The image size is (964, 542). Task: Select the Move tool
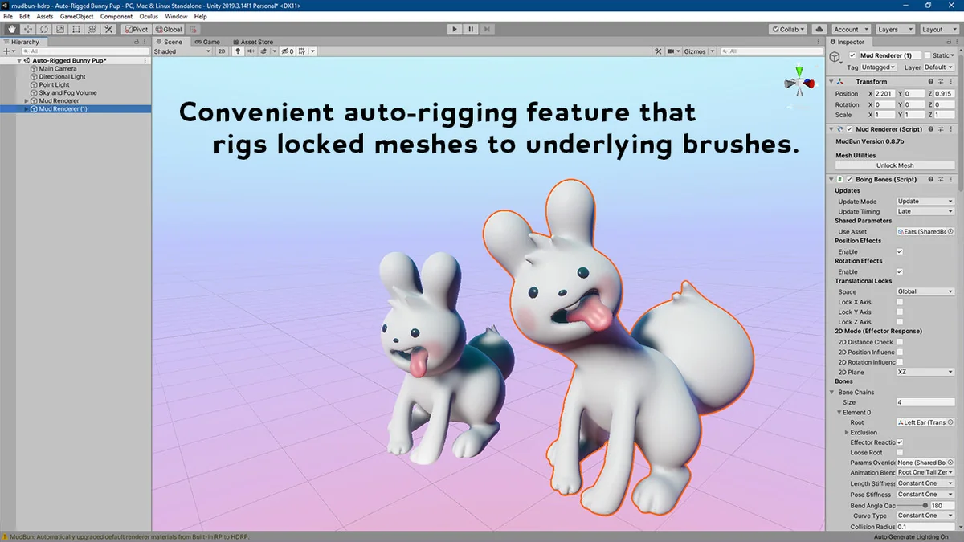coord(28,29)
